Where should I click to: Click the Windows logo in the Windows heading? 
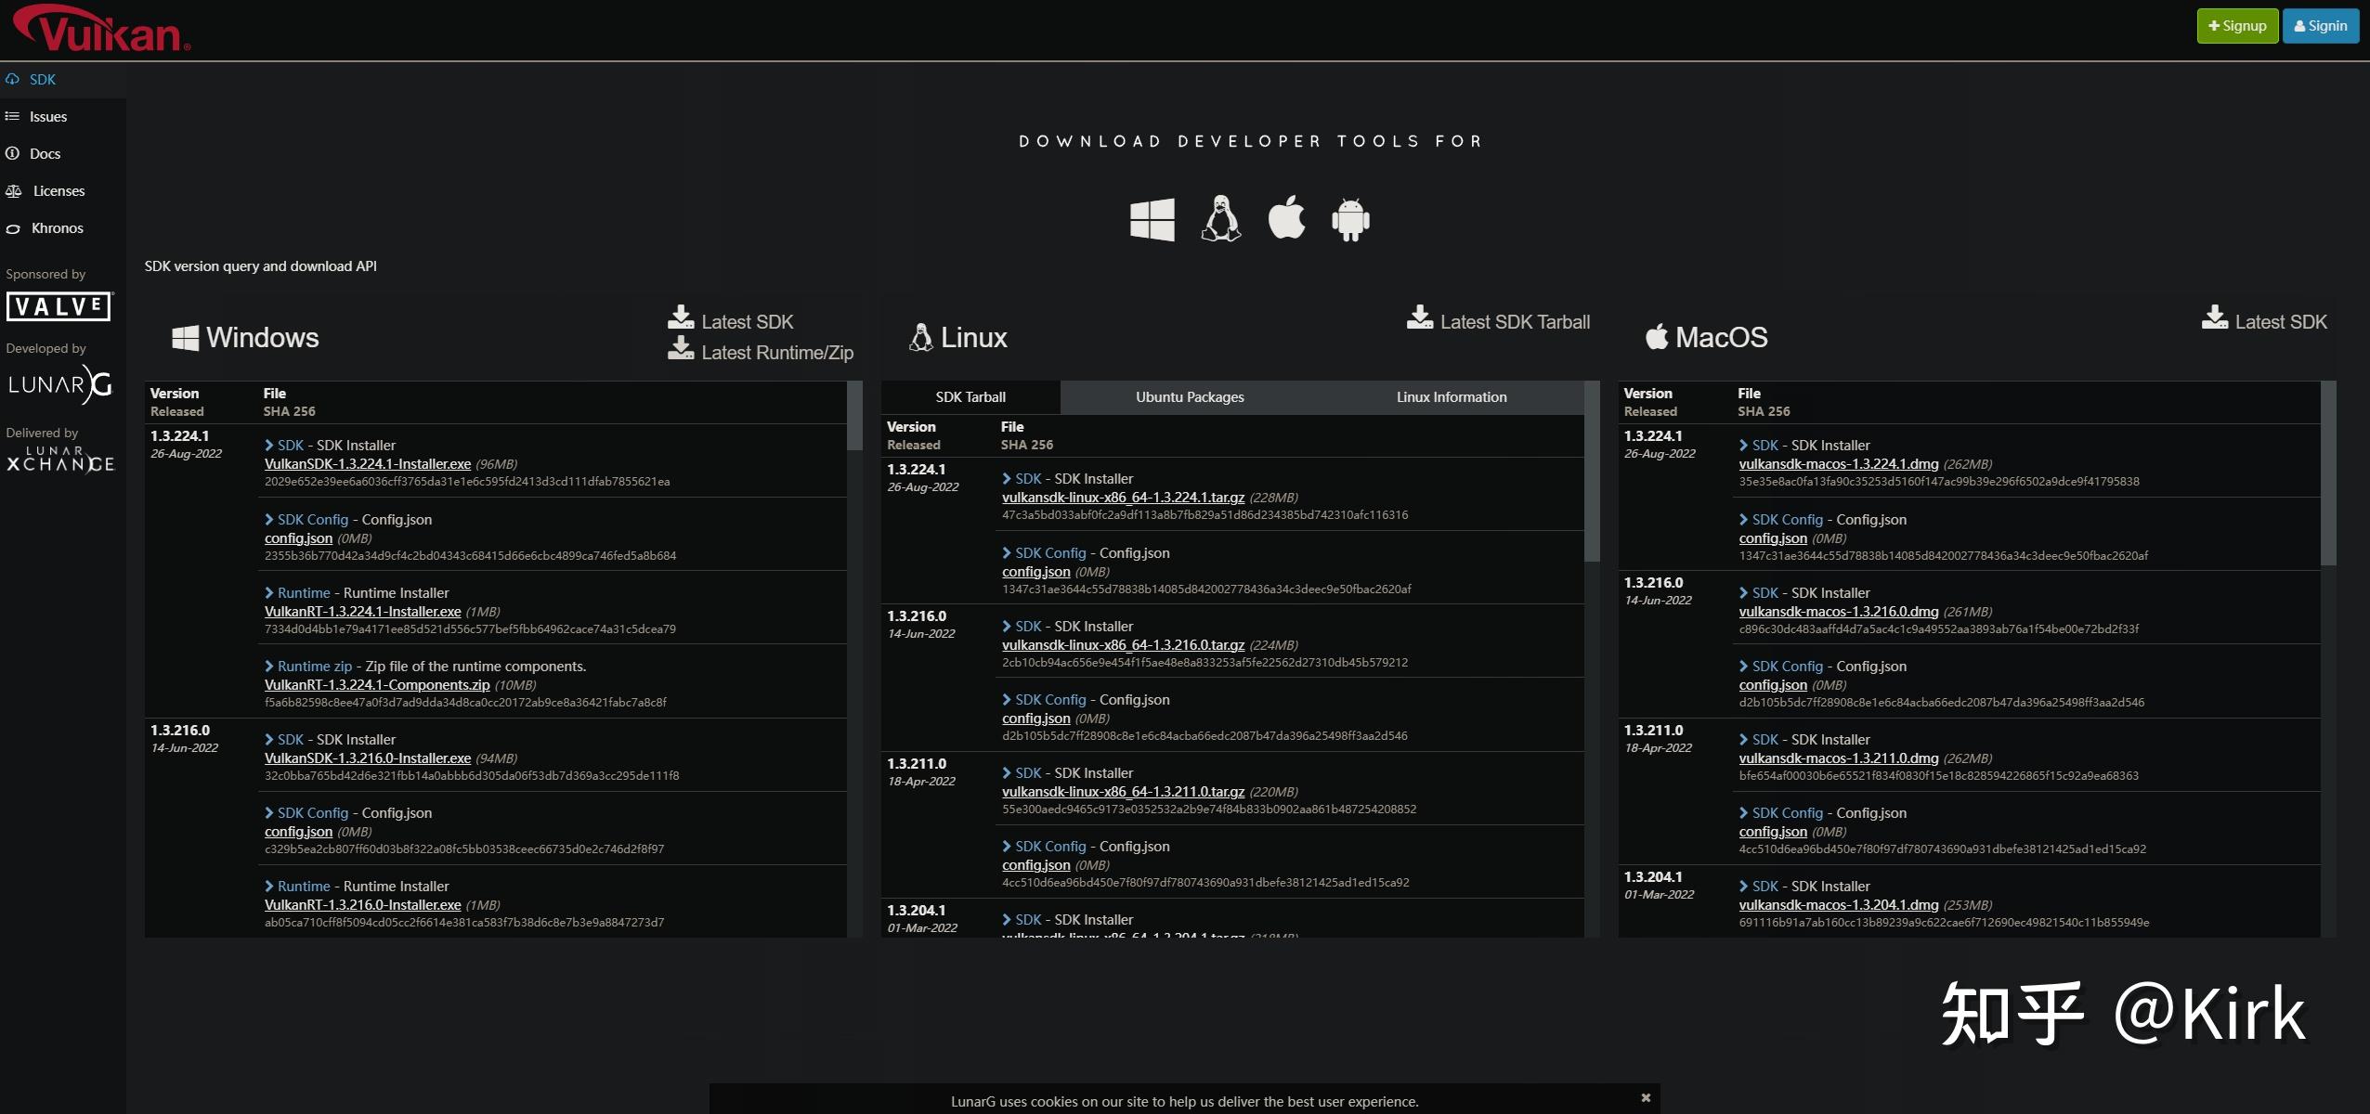click(185, 338)
